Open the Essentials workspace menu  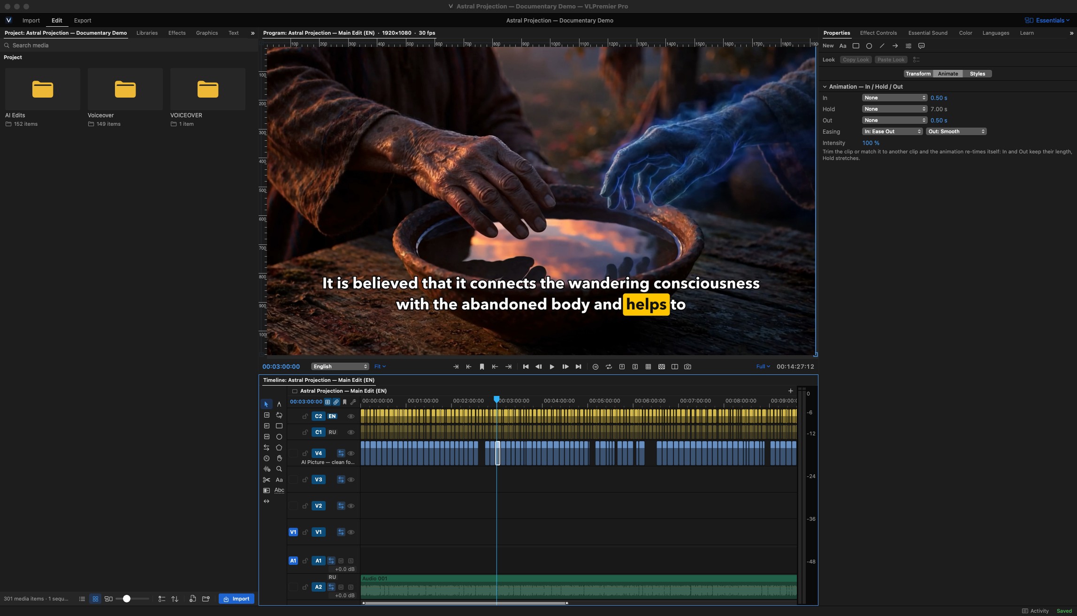(1047, 20)
